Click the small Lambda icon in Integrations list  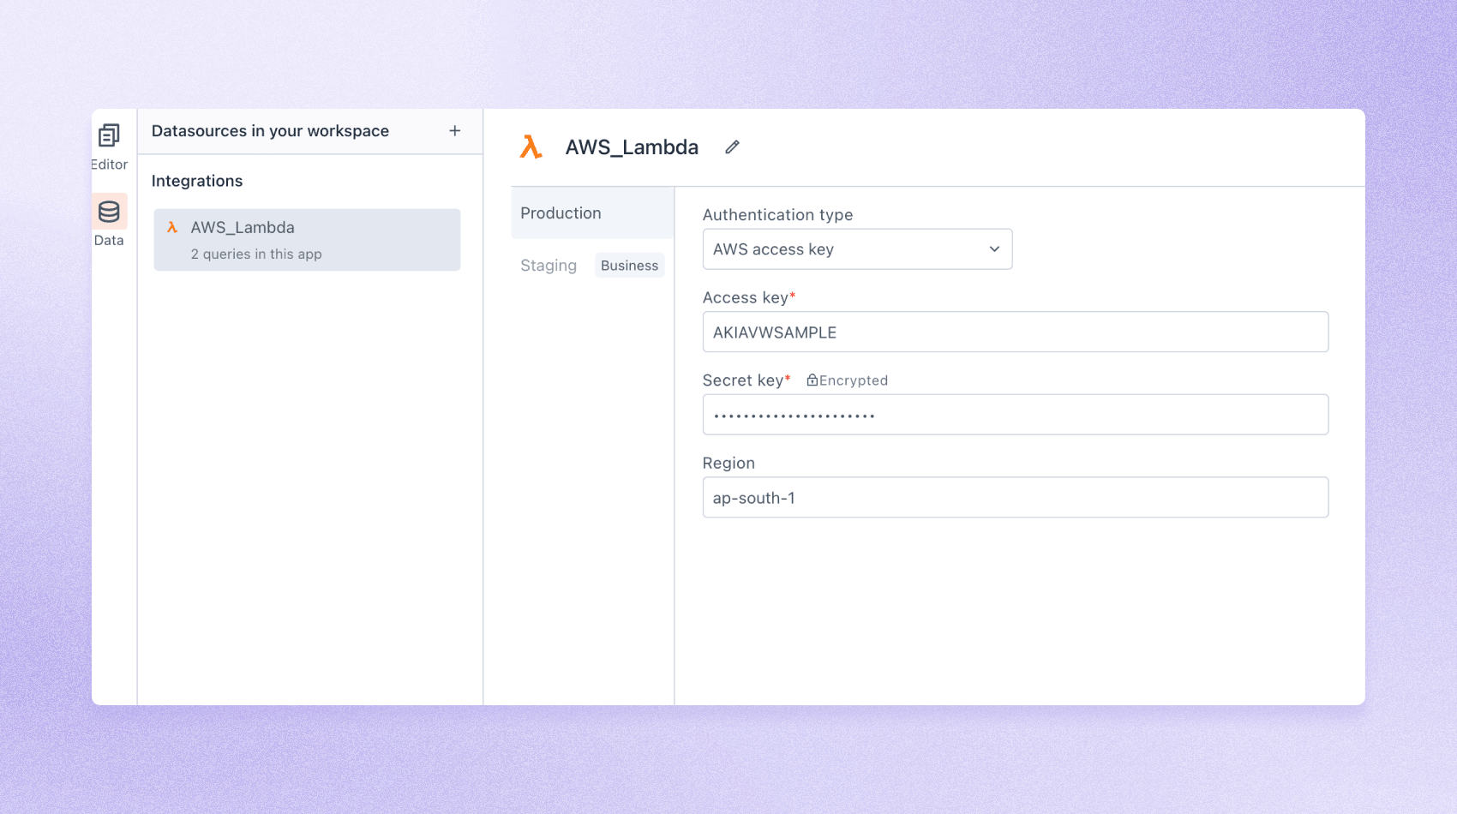[x=172, y=228]
